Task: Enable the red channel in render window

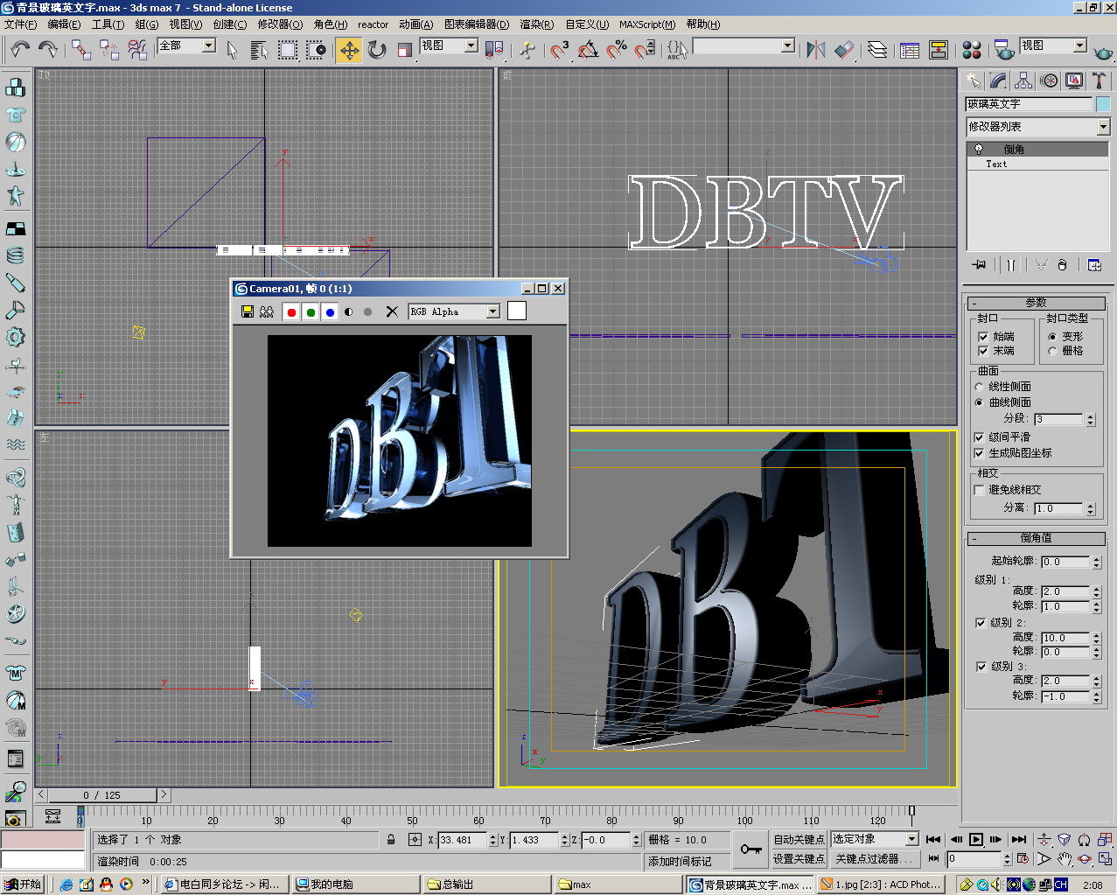Action: 291,312
